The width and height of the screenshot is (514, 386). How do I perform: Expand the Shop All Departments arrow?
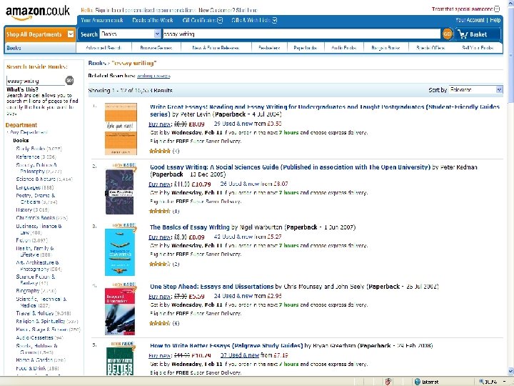pos(71,34)
